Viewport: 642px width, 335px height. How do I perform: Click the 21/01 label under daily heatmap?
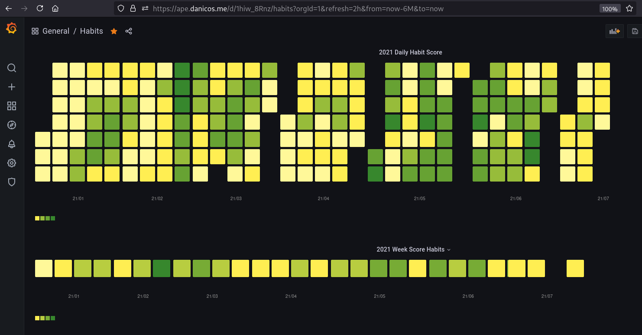point(78,199)
